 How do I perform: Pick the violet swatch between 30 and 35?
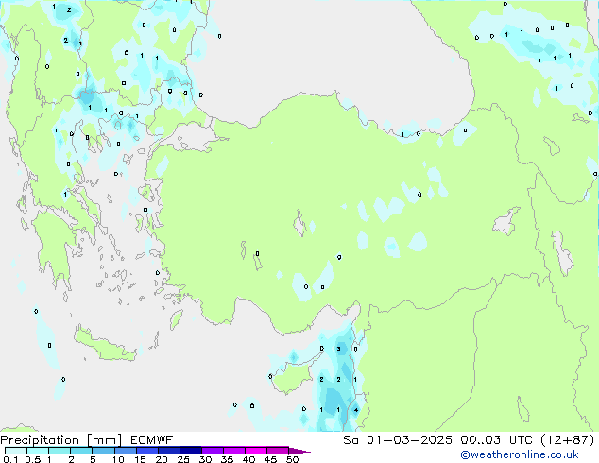pyautogui.click(x=212, y=451)
